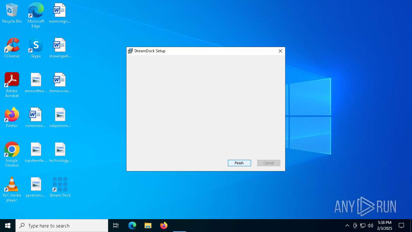Click the StreamDock Setup title bar icon

pyautogui.click(x=130, y=51)
